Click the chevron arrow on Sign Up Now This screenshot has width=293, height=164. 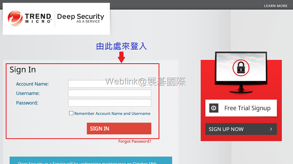271,129
